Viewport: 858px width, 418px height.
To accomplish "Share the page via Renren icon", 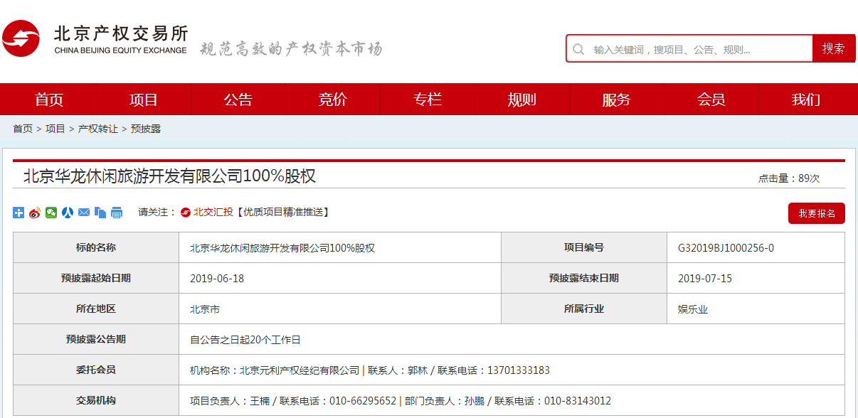I will click(68, 213).
